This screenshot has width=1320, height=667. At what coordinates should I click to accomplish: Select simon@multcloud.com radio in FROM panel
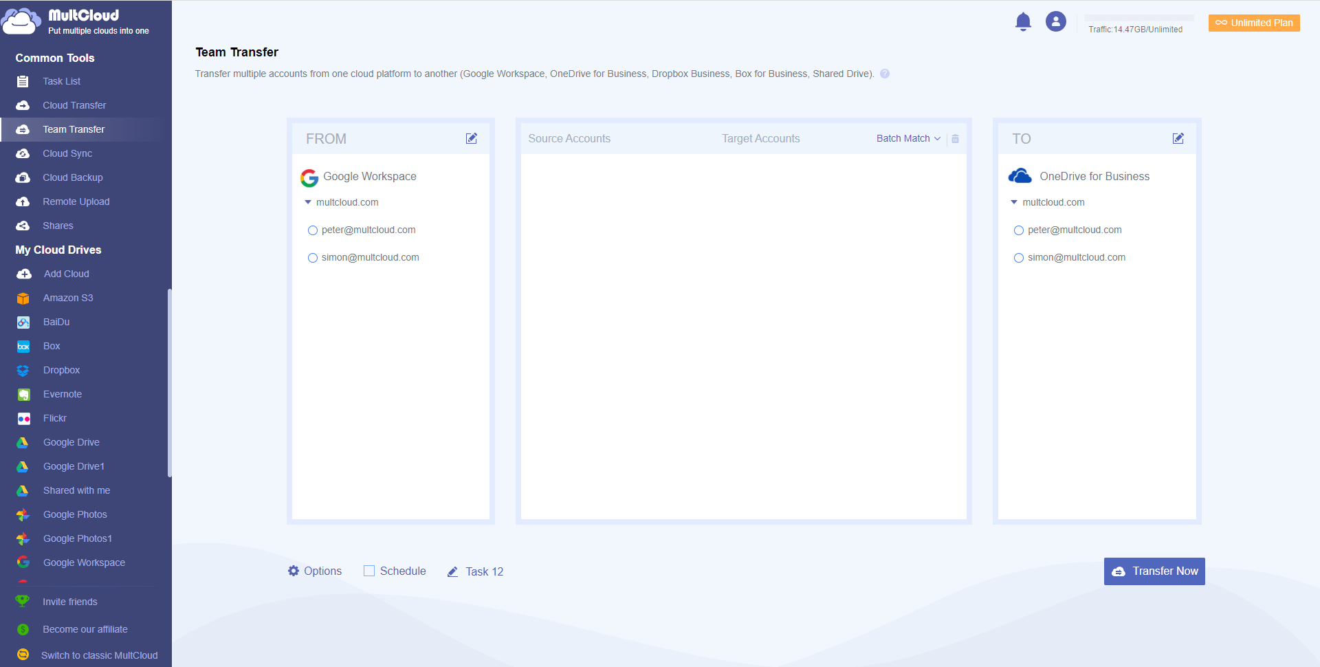pyautogui.click(x=313, y=258)
